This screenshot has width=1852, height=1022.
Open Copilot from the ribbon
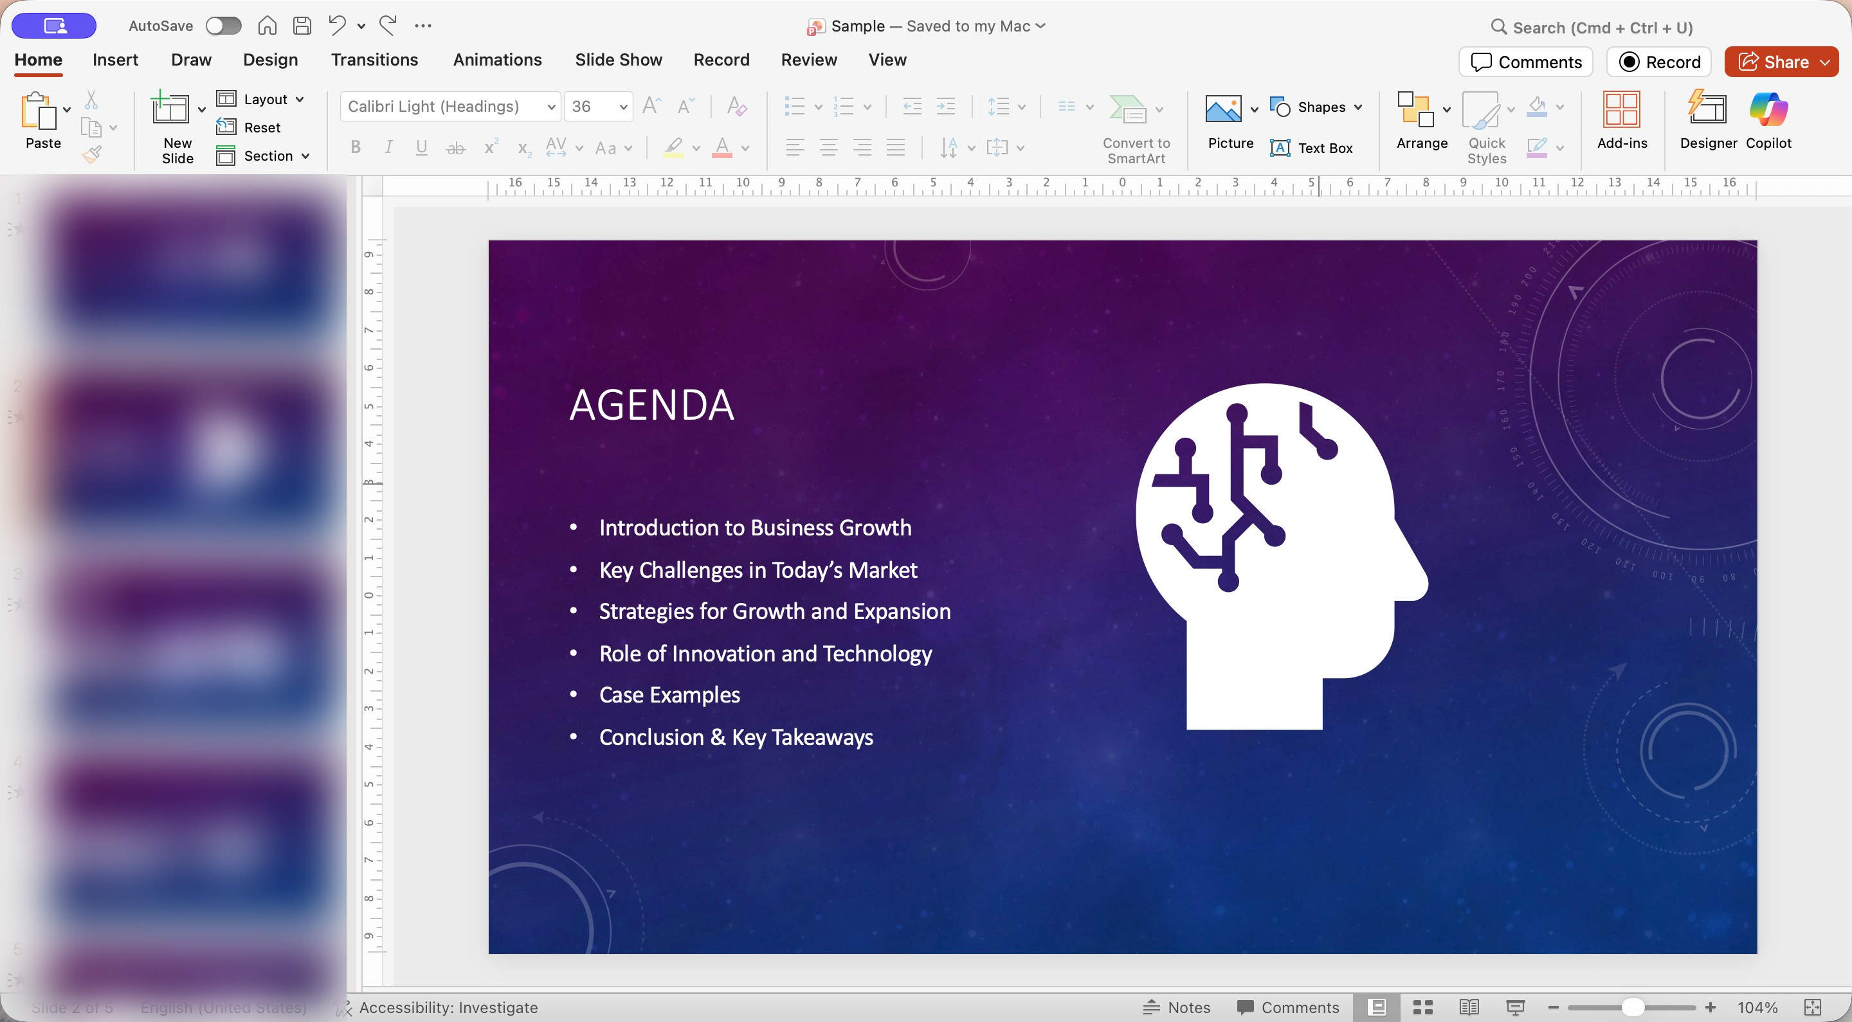click(1768, 110)
